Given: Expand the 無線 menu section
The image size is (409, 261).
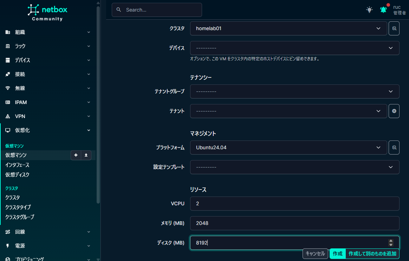Looking at the screenshot, I should [x=89, y=88].
